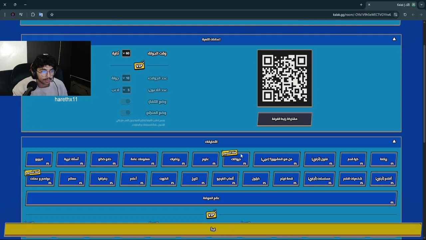Image resolution: width=426 pixels, height=240 pixels.
Task: Open the rounds count dropdown showing 10
Action: 126,78
